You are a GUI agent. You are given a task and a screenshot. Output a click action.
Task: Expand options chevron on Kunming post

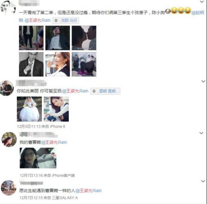[x=203, y=81]
